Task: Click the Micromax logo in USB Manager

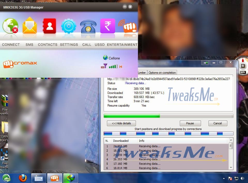Action: click(x=20, y=64)
